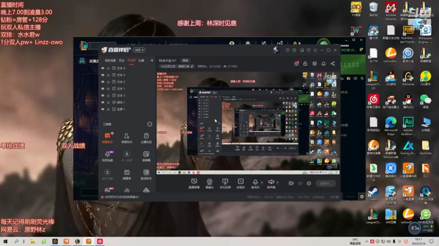Open the toolbox more-options circle button

[150, 124]
